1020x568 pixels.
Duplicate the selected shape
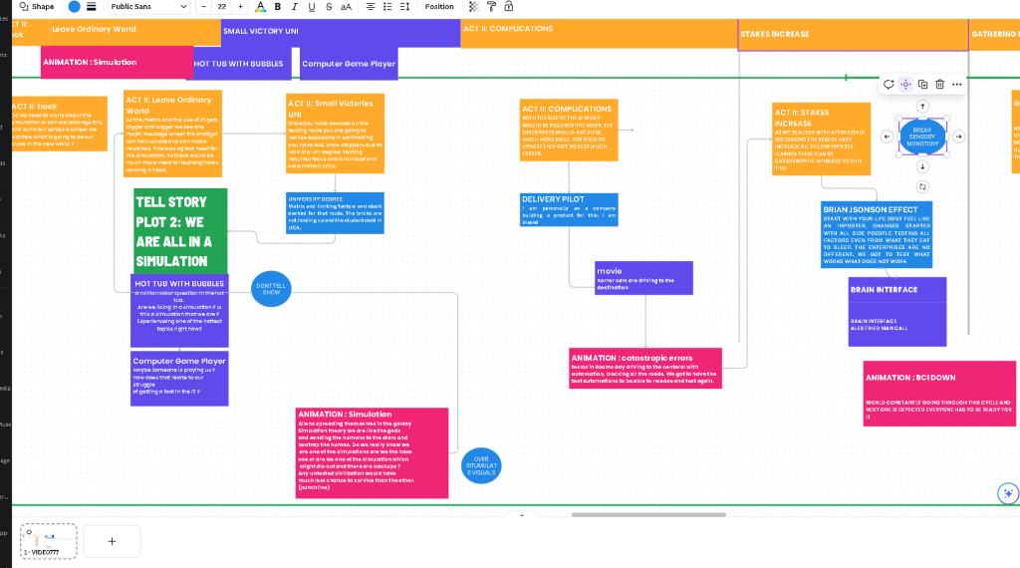922,84
